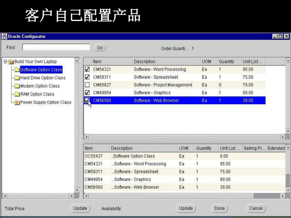This screenshot has width=291, height=218.
Task: Click the summary table scroll-right arrow
Action: [x=283, y=196]
